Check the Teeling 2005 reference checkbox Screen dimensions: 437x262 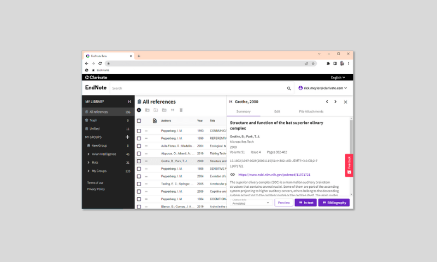point(139,184)
